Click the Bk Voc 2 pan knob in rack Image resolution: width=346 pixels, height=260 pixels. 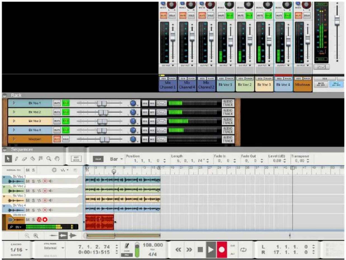tap(133, 112)
